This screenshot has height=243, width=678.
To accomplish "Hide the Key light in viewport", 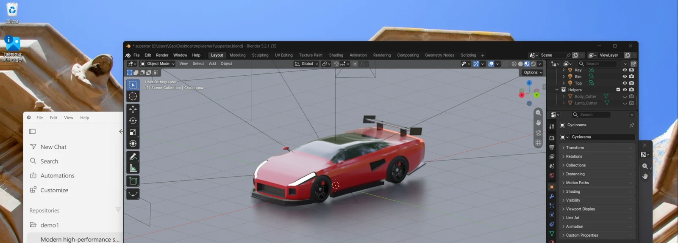I will tap(625, 70).
